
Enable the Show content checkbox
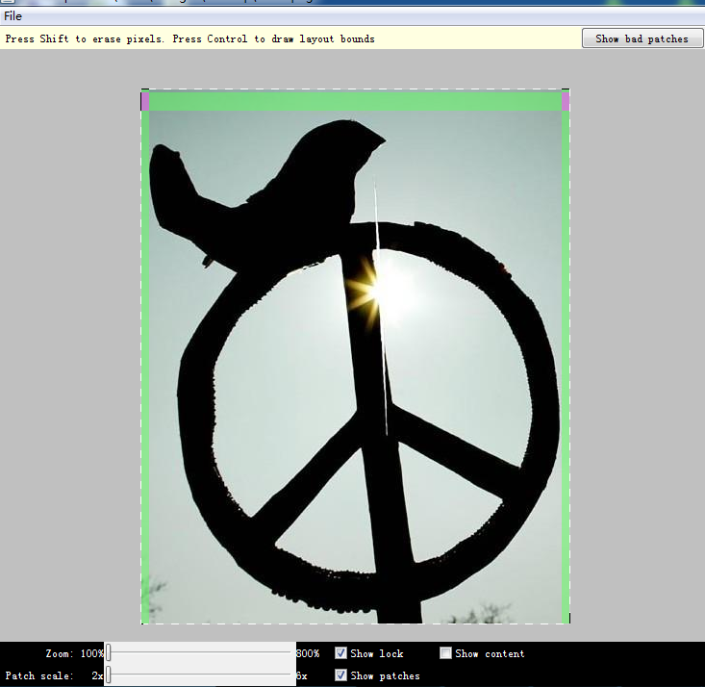coord(445,653)
